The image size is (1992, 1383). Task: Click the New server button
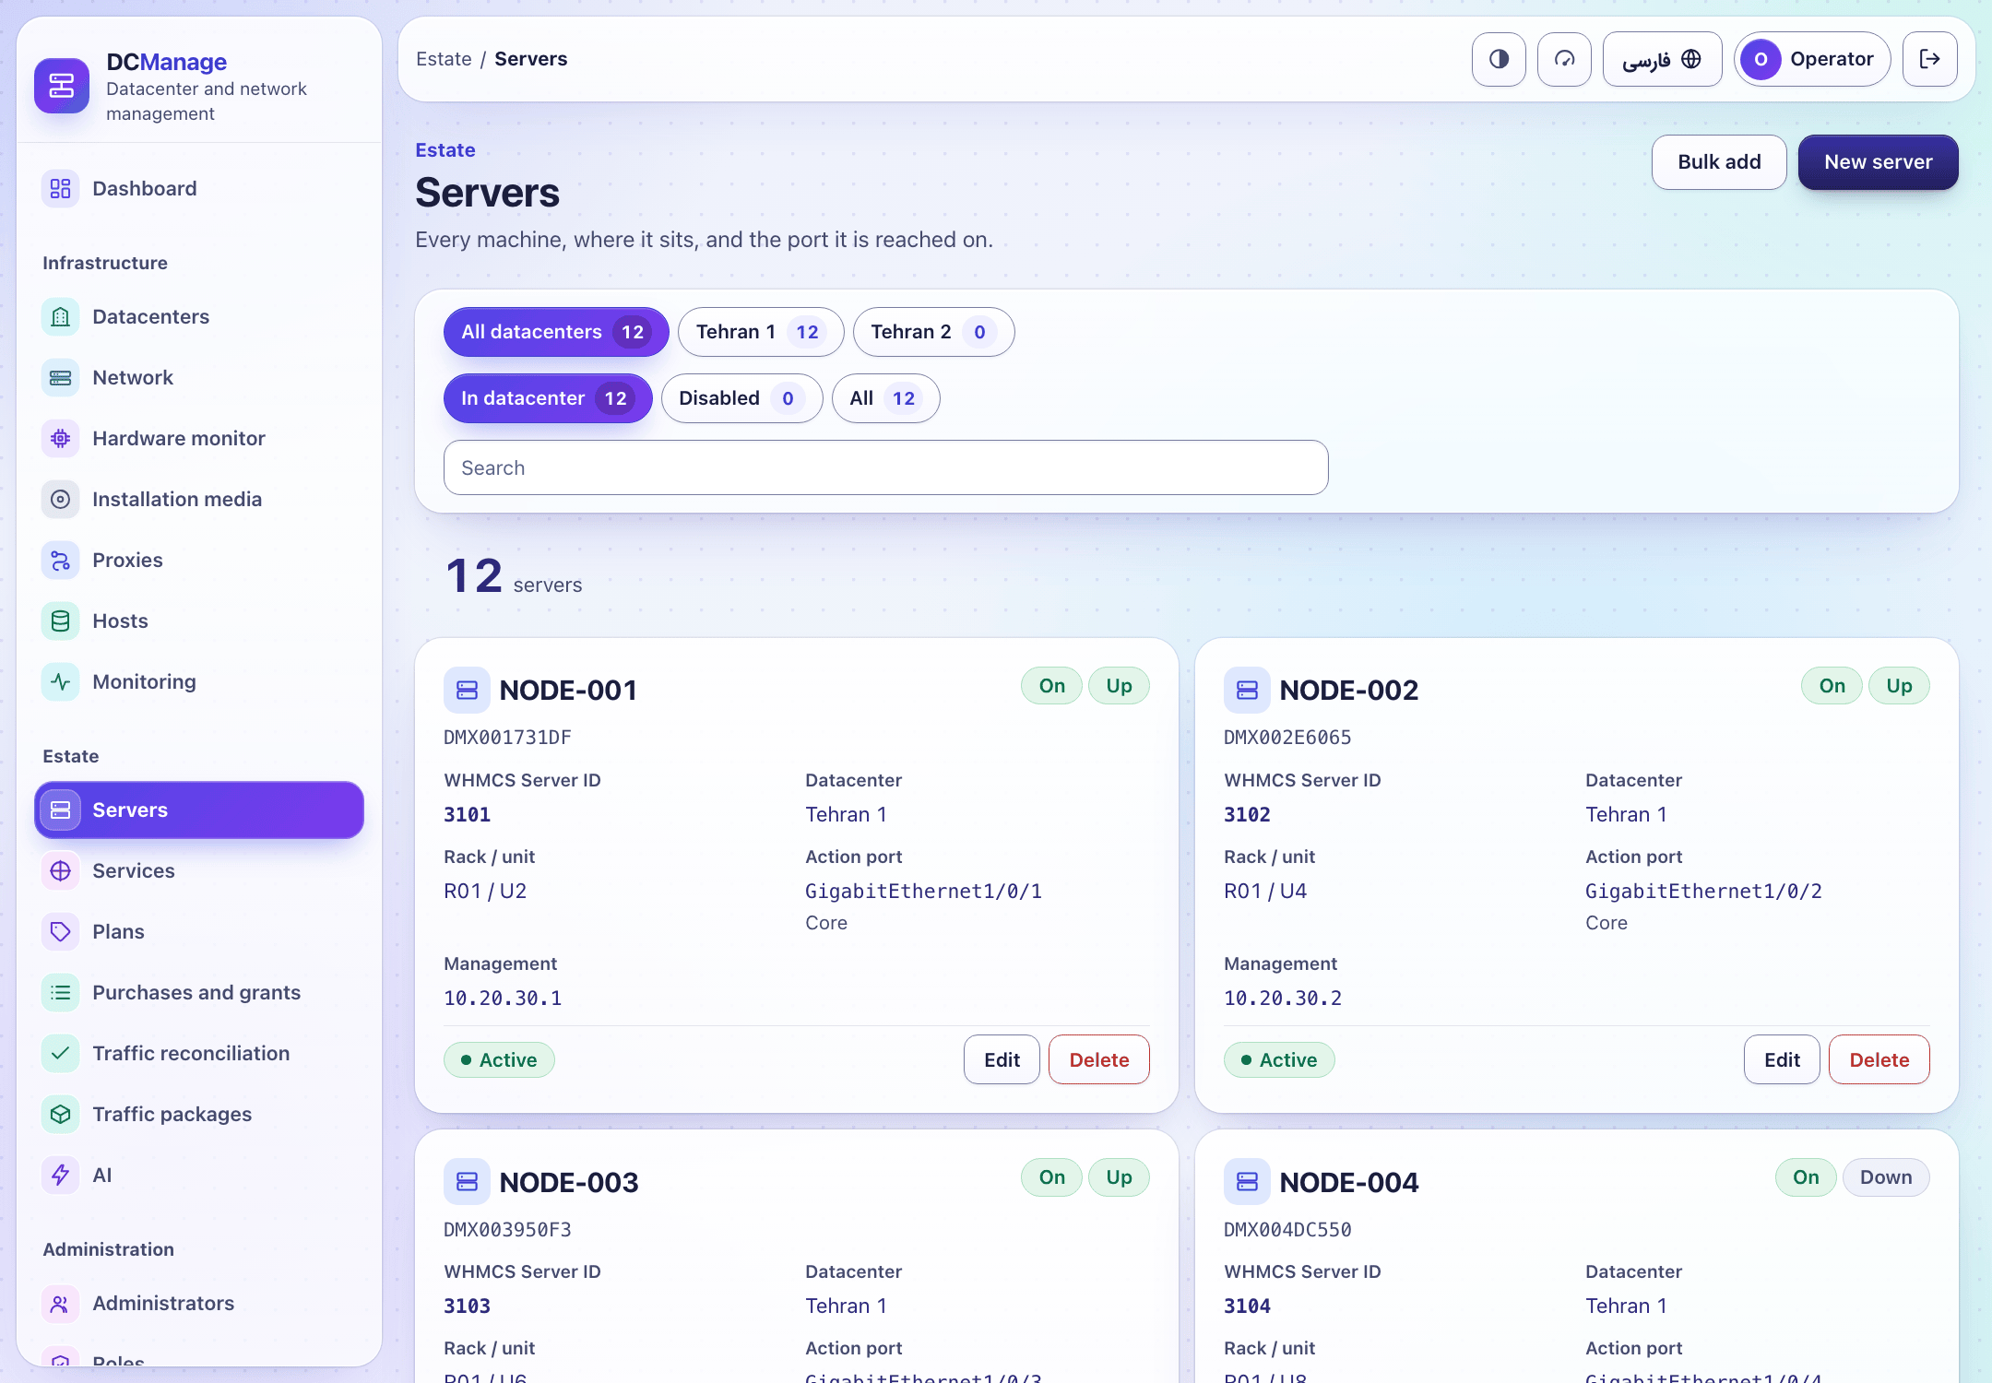click(1878, 162)
